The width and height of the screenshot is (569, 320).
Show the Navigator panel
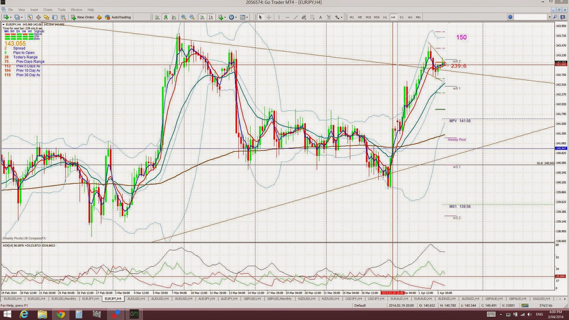point(46,17)
